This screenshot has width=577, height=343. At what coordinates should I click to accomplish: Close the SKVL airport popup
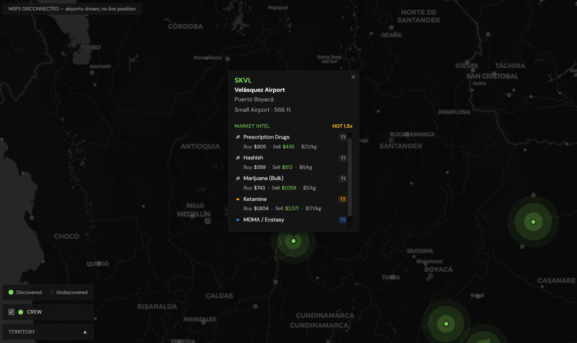coord(353,77)
